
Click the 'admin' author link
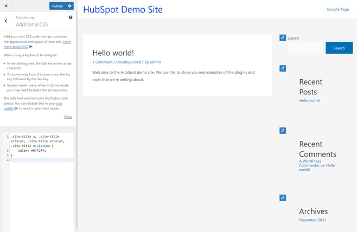tap(155, 62)
